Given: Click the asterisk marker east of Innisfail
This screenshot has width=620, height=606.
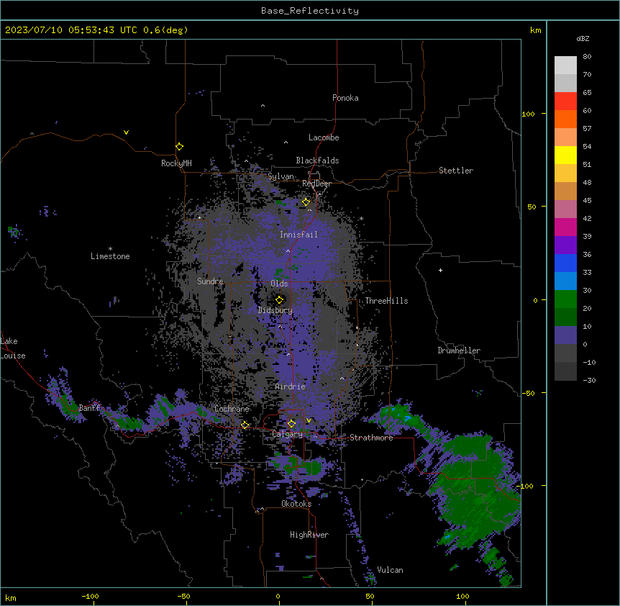Looking at the screenshot, I should (x=361, y=218).
